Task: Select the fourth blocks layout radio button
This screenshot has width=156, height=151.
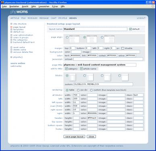Action: click(x=119, y=76)
